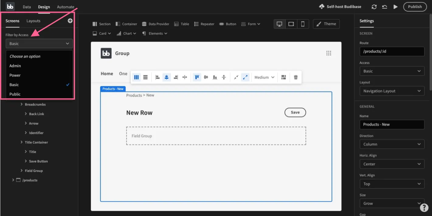
Task: Click the Route input field
Action: click(392, 51)
